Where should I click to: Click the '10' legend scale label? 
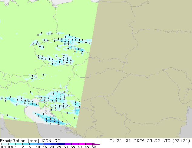click(x=38, y=147)
